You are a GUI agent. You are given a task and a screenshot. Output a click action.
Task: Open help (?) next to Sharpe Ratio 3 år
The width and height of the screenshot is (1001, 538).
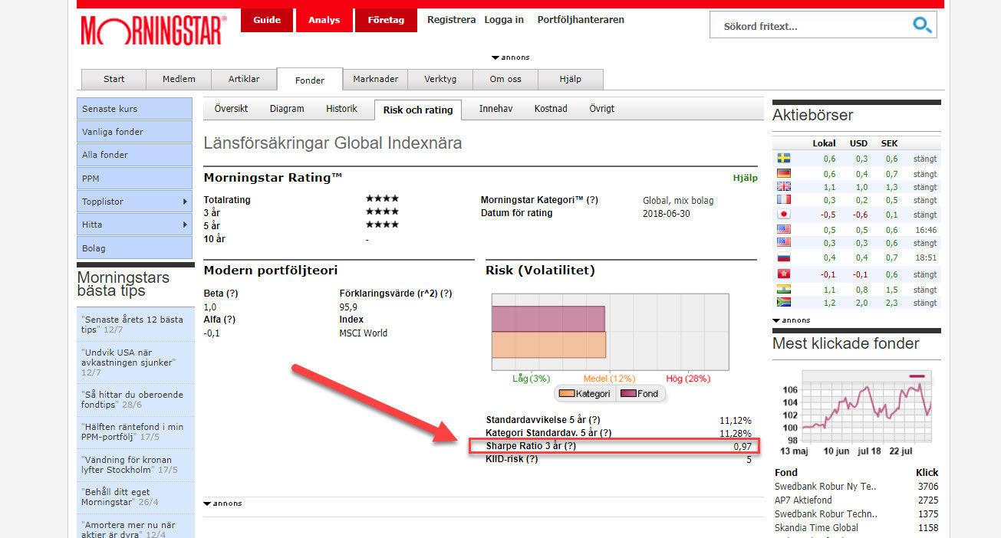click(570, 446)
